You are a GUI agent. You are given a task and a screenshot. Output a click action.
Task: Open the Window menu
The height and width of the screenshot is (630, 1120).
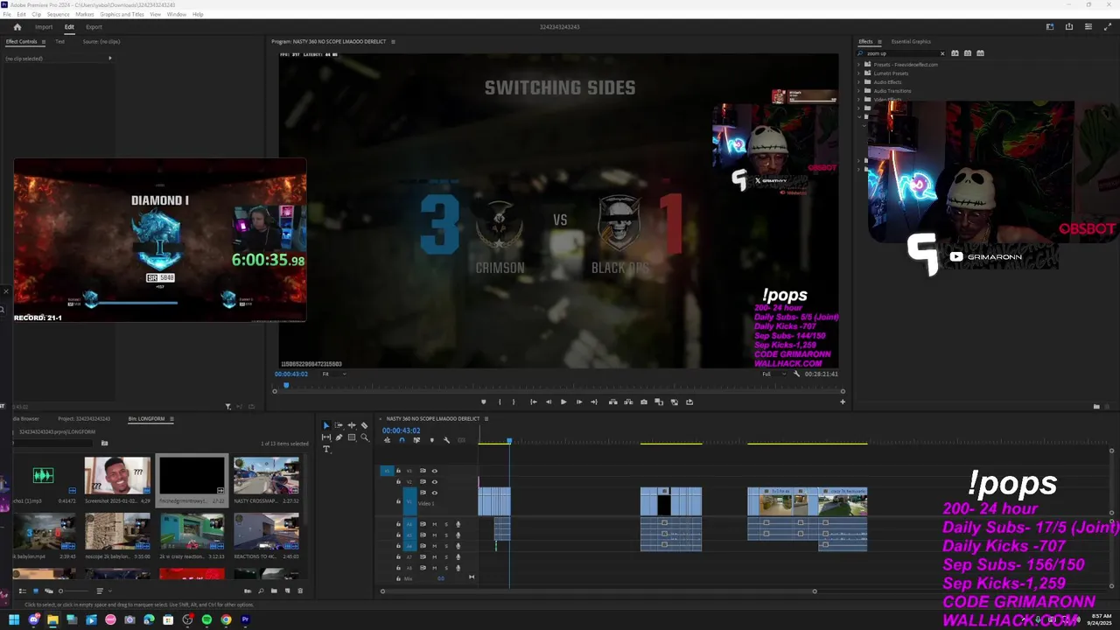176,15
